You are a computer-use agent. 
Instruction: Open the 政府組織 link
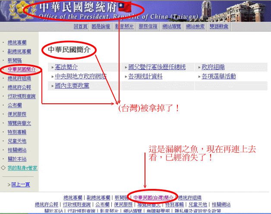213,67
